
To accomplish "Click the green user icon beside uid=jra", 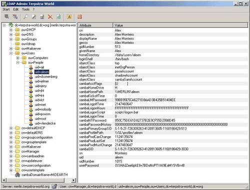I will pos(31,95).
